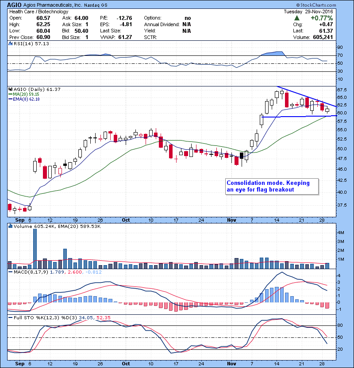Screen dimensions: 354x368
Task: Click the AGIO (Daily) candlestick icon
Action: point(10,90)
